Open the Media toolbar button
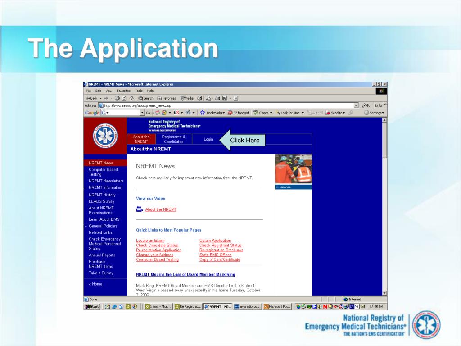Viewport: 461px width, 346px height. (x=187, y=98)
